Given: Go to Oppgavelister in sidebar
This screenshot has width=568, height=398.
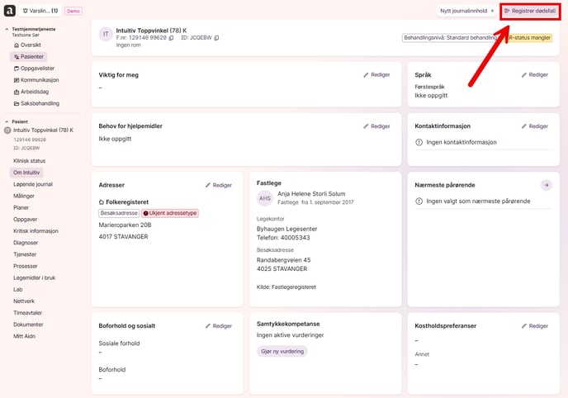Looking at the screenshot, I should 40,69.
